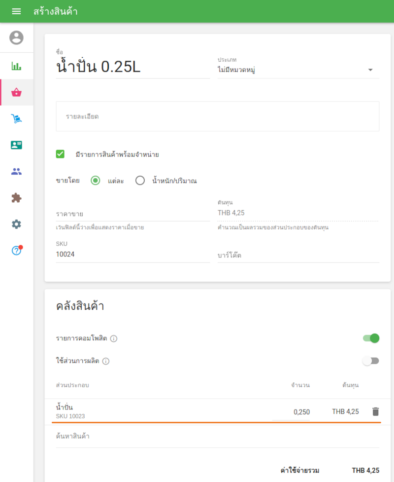Open settings via the gear icon
This screenshot has width=394, height=482.
[16, 224]
